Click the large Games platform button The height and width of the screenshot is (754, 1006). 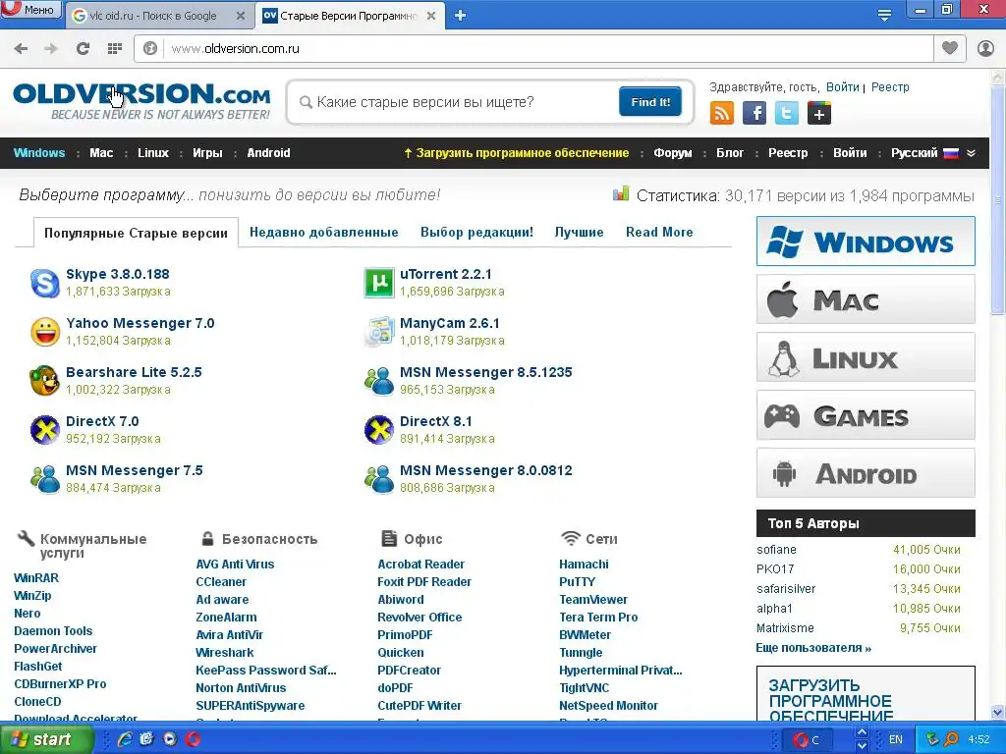(x=866, y=415)
